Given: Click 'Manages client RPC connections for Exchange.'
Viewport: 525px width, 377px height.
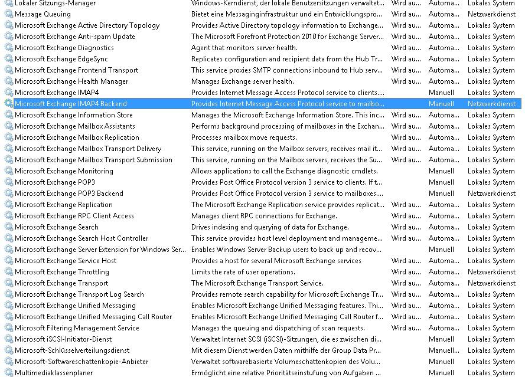Looking at the screenshot, I should [x=264, y=216].
